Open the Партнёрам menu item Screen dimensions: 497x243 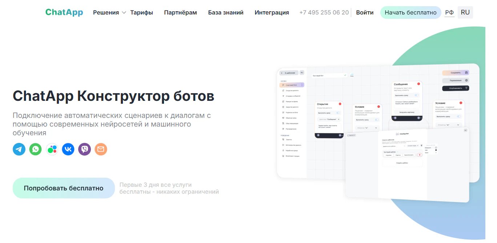tap(180, 12)
